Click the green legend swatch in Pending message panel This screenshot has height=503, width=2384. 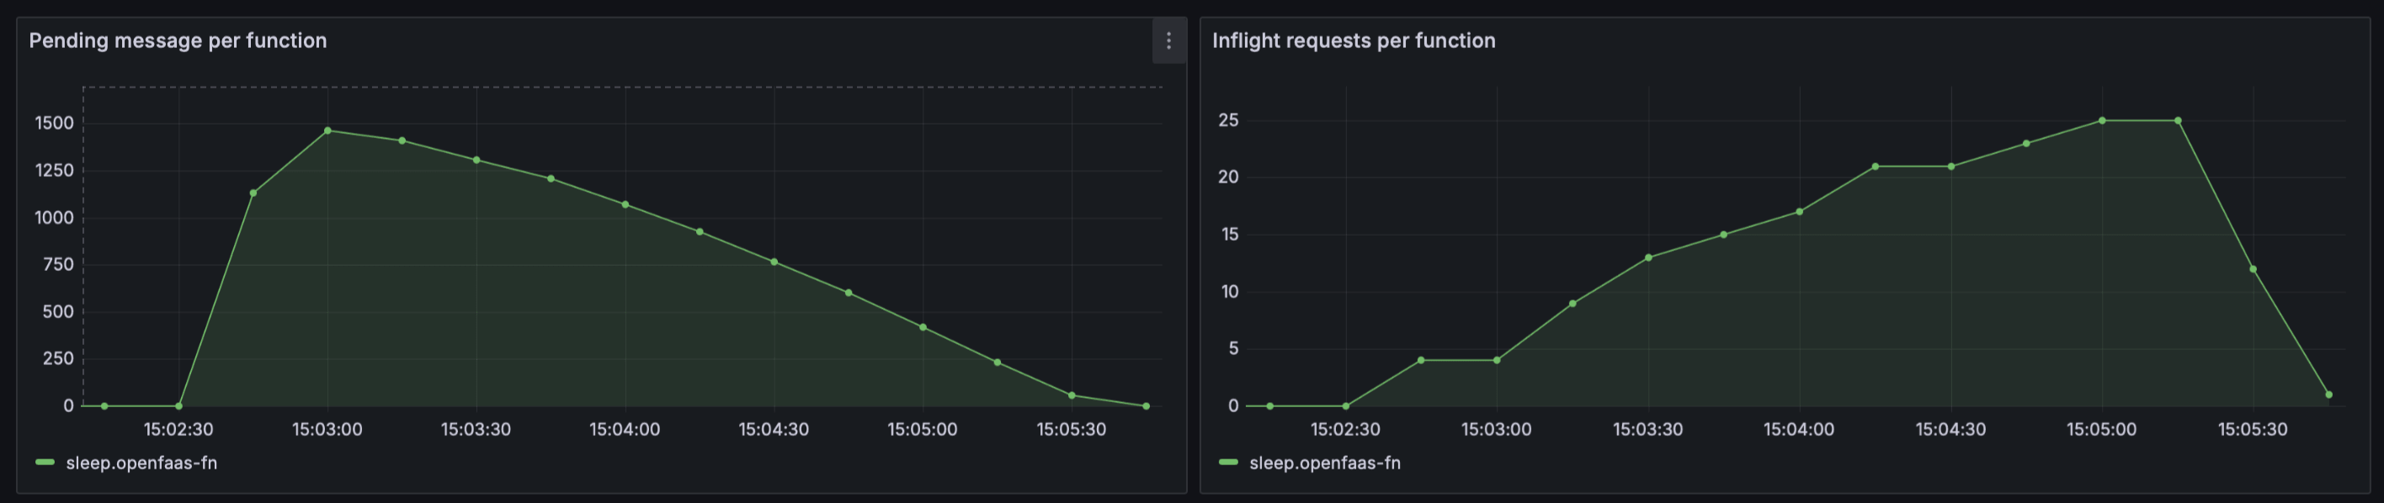point(45,463)
